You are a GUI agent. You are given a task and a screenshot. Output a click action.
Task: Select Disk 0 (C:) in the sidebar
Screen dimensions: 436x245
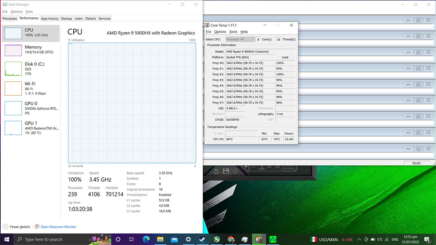pyautogui.click(x=31, y=68)
